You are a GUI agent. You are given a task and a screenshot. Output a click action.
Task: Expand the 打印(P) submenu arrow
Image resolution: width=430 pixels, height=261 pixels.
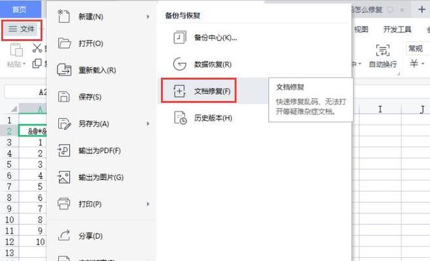point(148,204)
